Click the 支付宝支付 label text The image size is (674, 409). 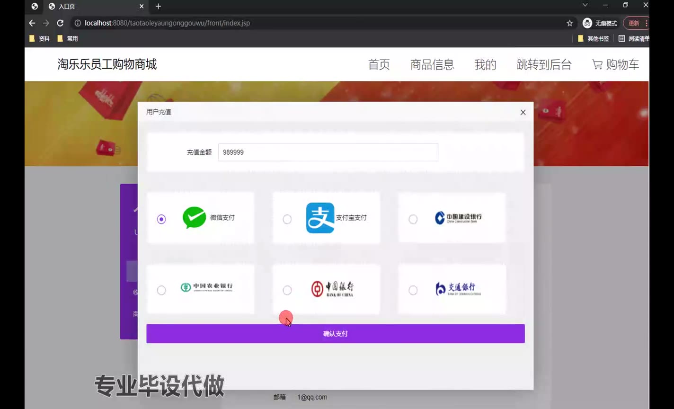tap(351, 218)
